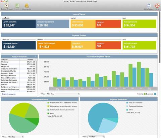Select the Checking account row
161x138 pixels.
point(18,62)
